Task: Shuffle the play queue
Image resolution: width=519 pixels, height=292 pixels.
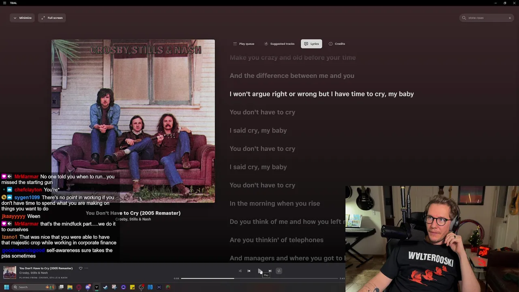Action: click(240, 271)
